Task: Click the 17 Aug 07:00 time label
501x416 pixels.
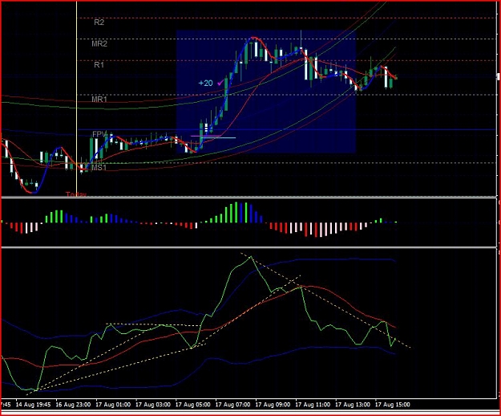Action: (x=232, y=405)
